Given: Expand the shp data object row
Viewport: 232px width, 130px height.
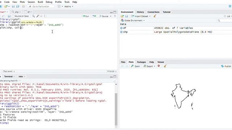Looking at the screenshot, I should click(x=121, y=32).
